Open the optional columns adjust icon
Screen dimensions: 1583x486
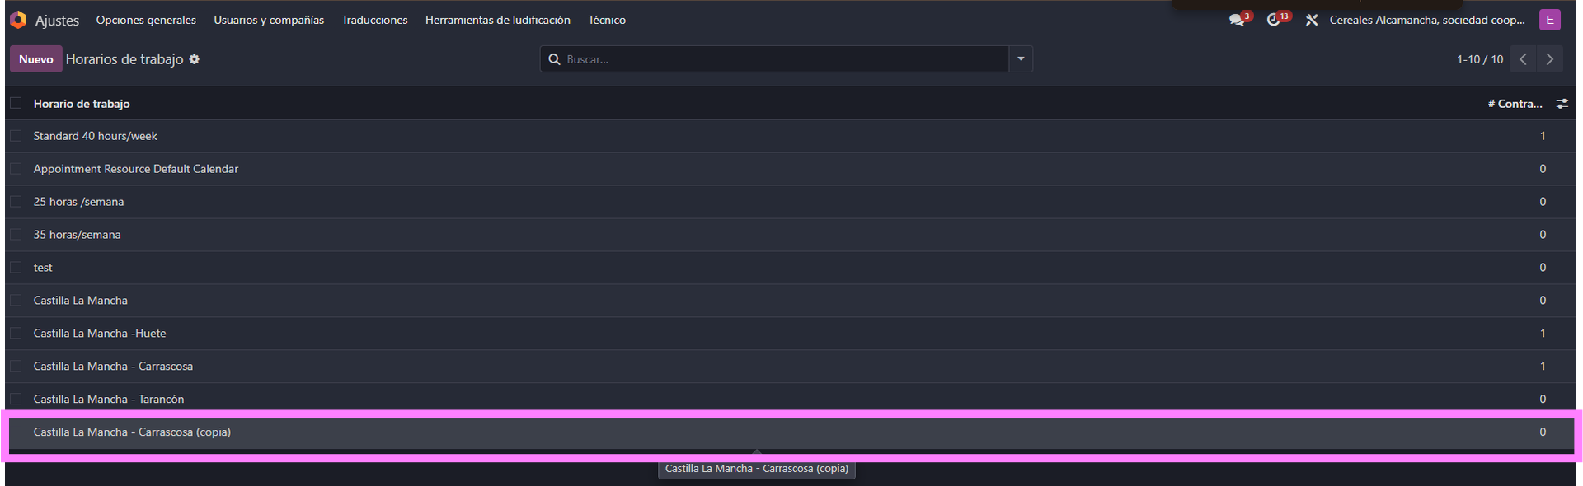coord(1562,104)
